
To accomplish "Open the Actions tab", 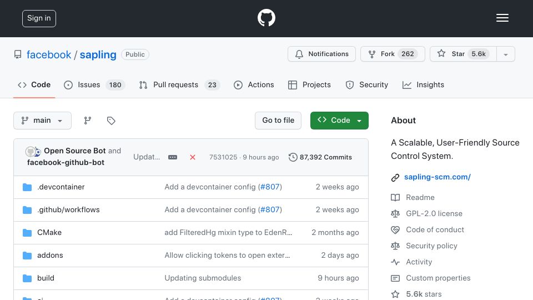I will (254, 84).
